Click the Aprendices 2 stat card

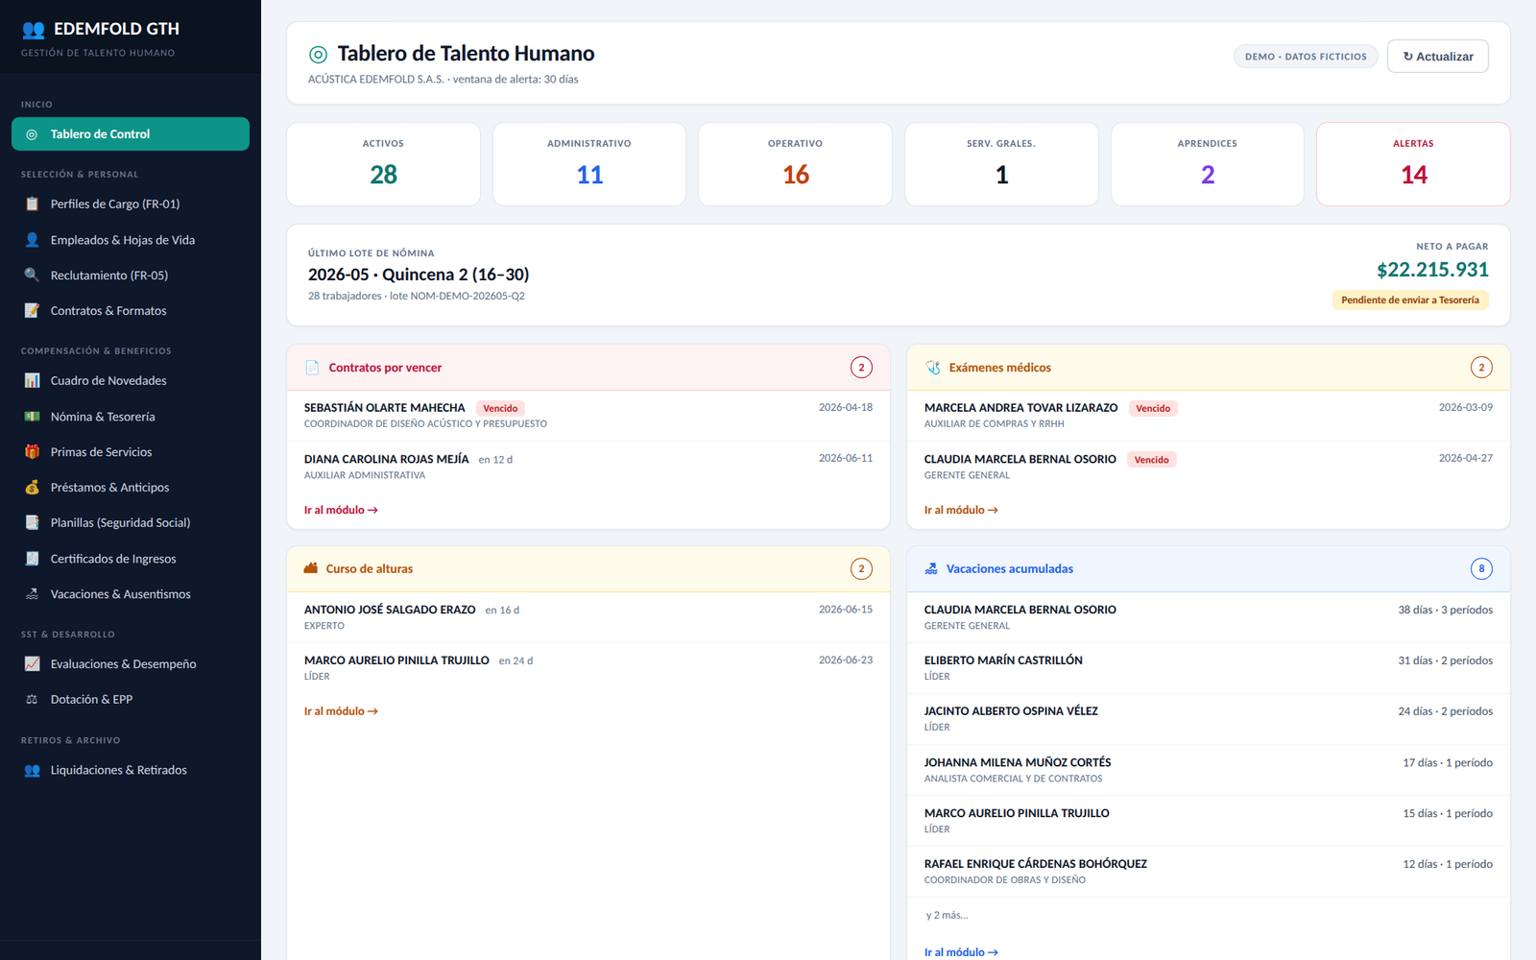pyautogui.click(x=1208, y=164)
